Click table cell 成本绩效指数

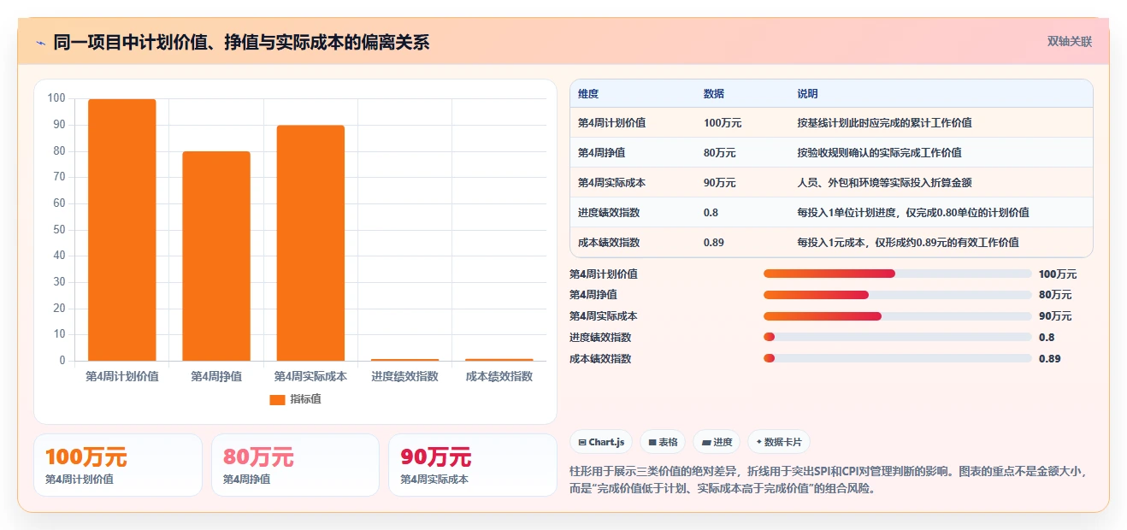click(x=609, y=243)
